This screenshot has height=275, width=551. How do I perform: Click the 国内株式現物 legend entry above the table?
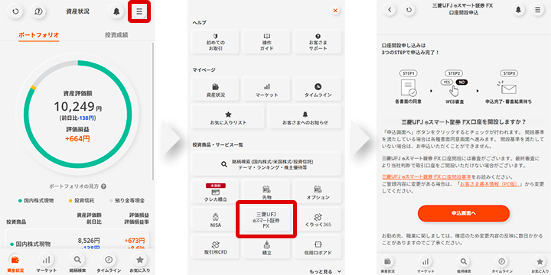36,201
